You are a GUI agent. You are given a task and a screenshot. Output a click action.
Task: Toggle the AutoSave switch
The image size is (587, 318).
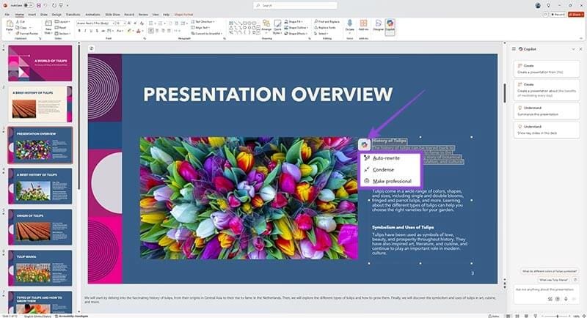pyautogui.click(x=29, y=5)
